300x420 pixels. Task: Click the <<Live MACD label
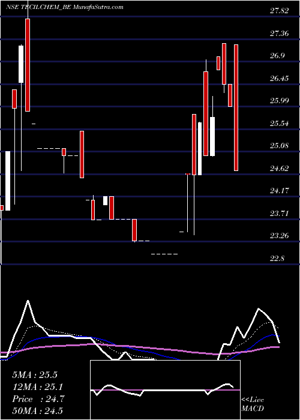pyautogui.click(x=253, y=404)
